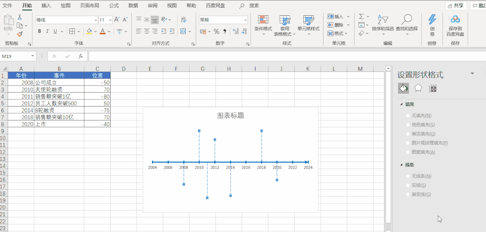The image size is (486, 232).
Task: Switch to the 公式 ribbon tab
Action: (x=114, y=5)
